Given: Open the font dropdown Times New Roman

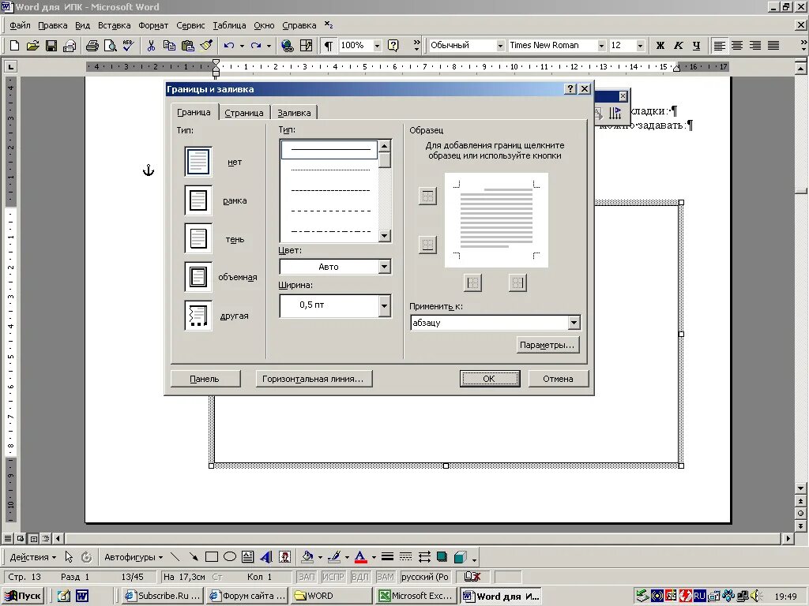Looking at the screenshot, I should (x=601, y=45).
